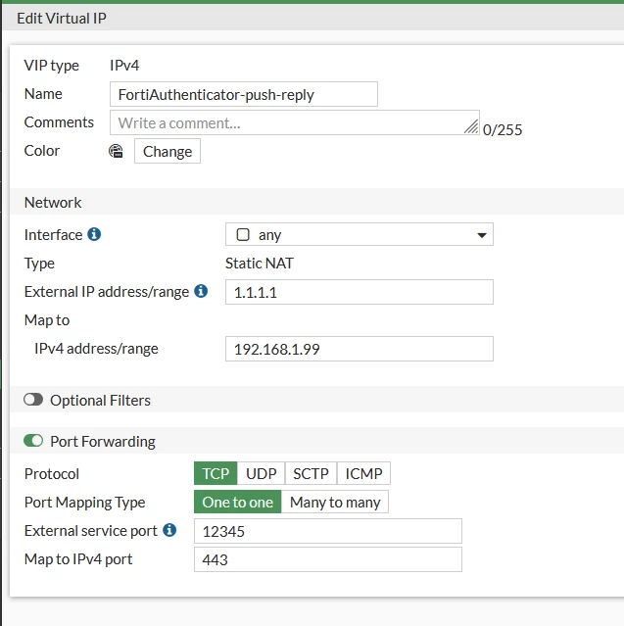Click the '0/255' character counter

pyautogui.click(x=503, y=130)
